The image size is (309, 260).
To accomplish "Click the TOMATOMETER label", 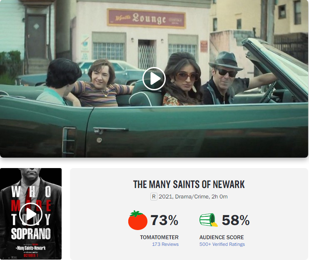I will click(x=159, y=238).
